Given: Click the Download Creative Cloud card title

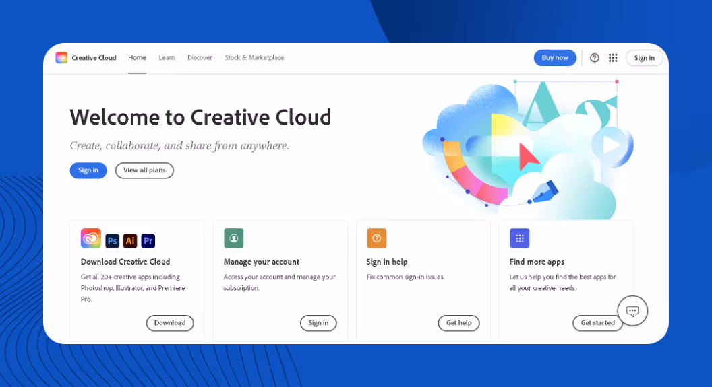Looking at the screenshot, I should tap(125, 262).
